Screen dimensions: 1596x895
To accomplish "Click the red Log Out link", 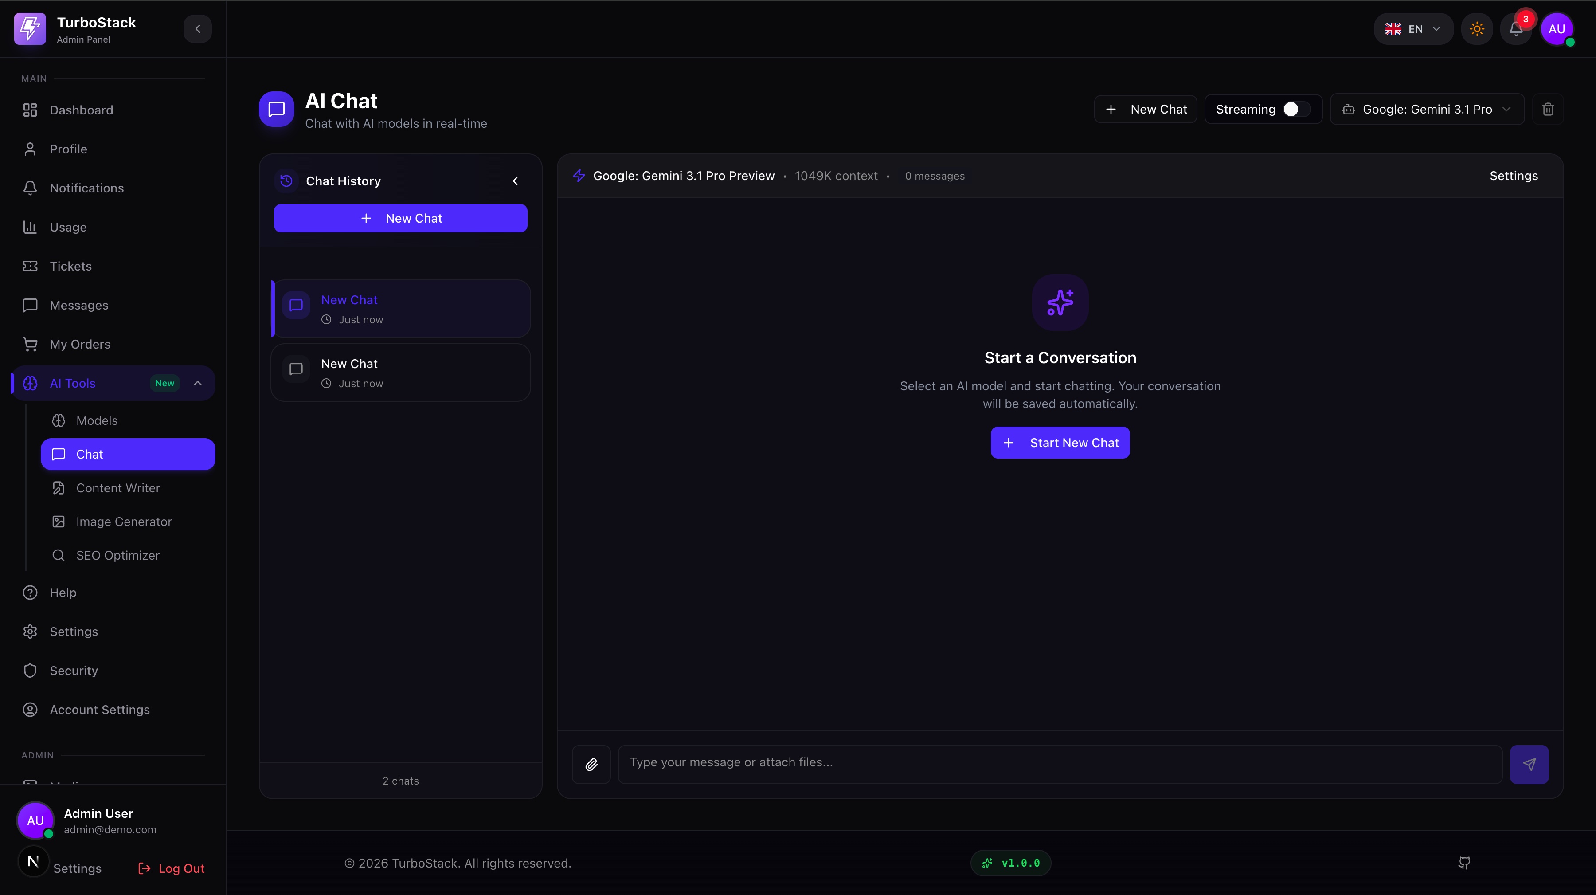I will 171,868.
